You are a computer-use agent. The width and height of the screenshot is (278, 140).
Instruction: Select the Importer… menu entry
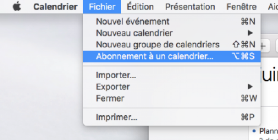[x=116, y=75]
